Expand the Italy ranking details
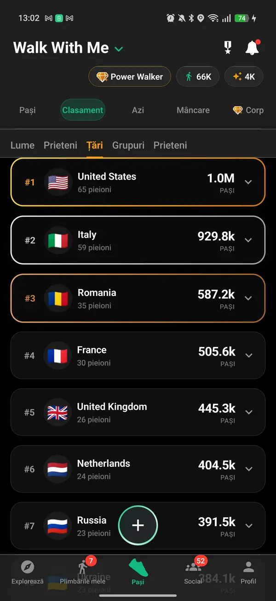 pyautogui.click(x=248, y=240)
